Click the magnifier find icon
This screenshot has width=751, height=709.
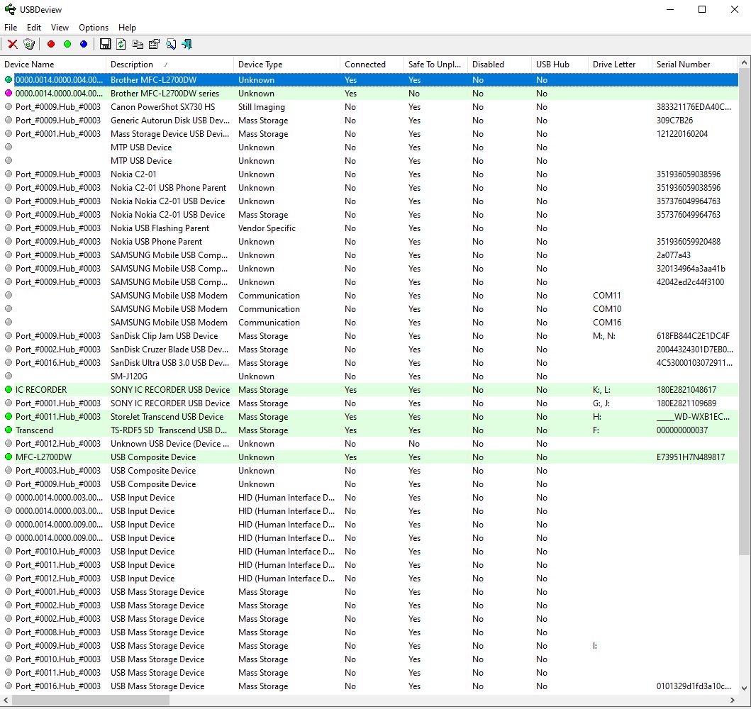click(x=171, y=44)
